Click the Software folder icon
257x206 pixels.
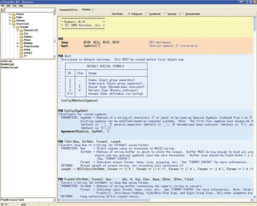(13, 21)
